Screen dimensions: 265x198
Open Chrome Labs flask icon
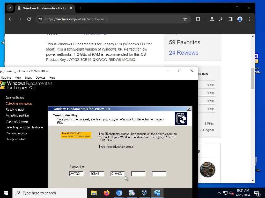212,19
